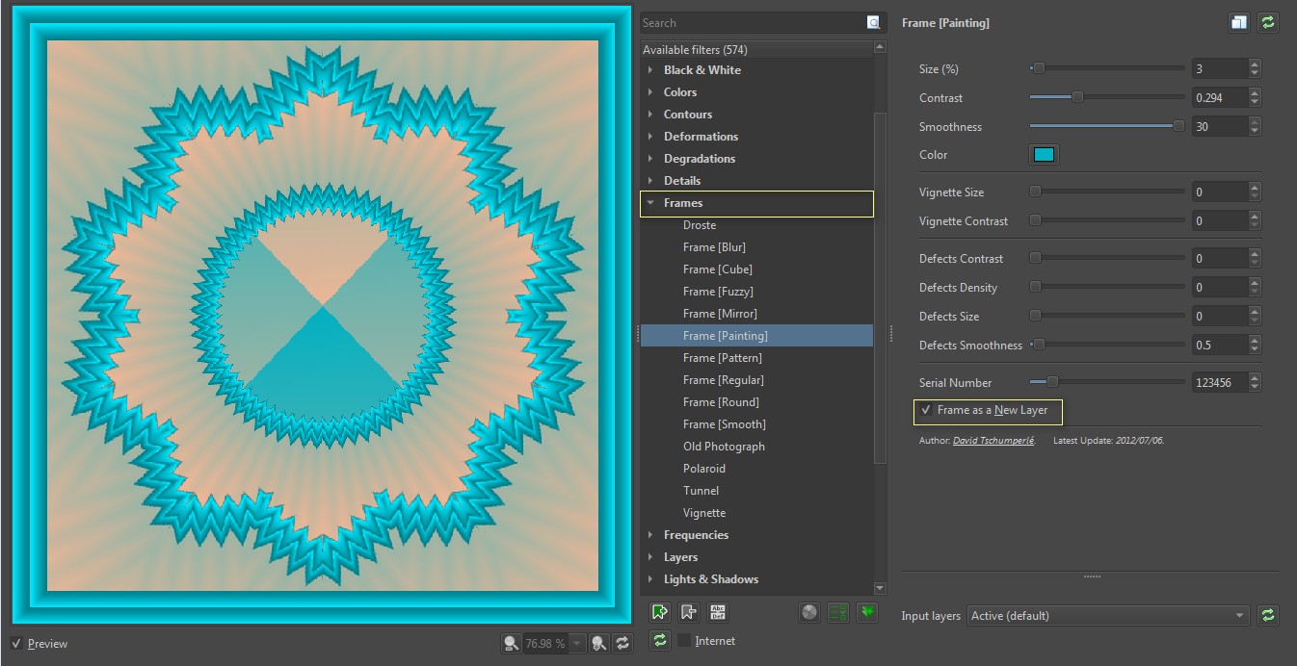The width and height of the screenshot is (1297, 666).
Task: Click the Serial Number value field
Action: click(x=1219, y=382)
